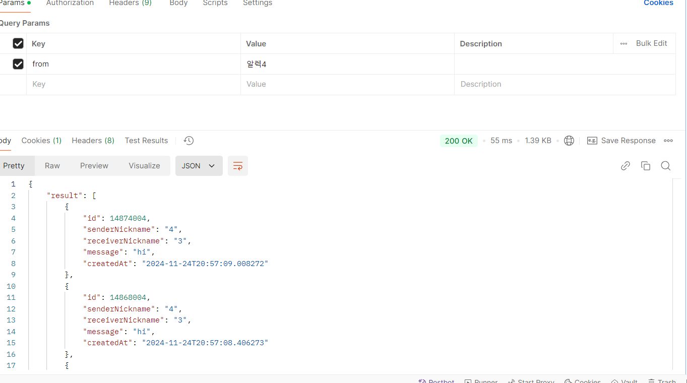The width and height of the screenshot is (687, 383).
Task: Switch to Raw response view
Action: pos(52,166)
